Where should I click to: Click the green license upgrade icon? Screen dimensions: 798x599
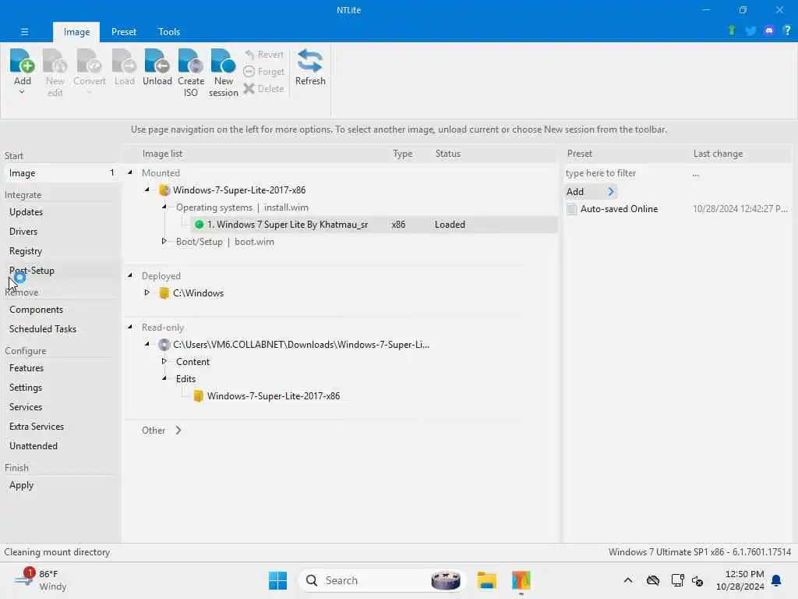click(732, 30)
